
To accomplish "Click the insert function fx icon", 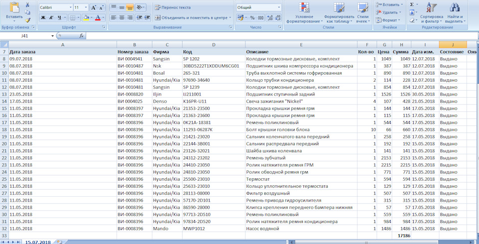I will 81,36.
